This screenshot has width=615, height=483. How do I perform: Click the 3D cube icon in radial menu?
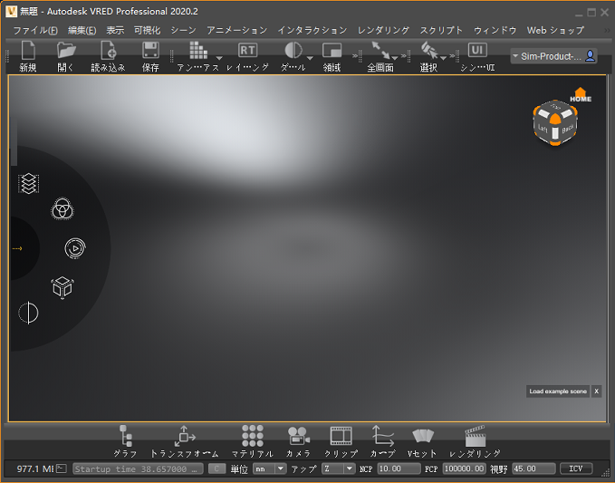point(62,287)
